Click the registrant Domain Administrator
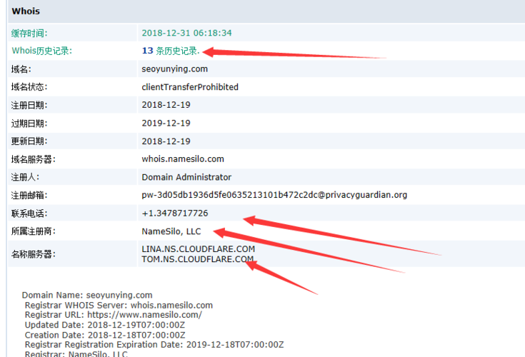The width and height of the screenshot is (525, 357). (x=186, y=177)
